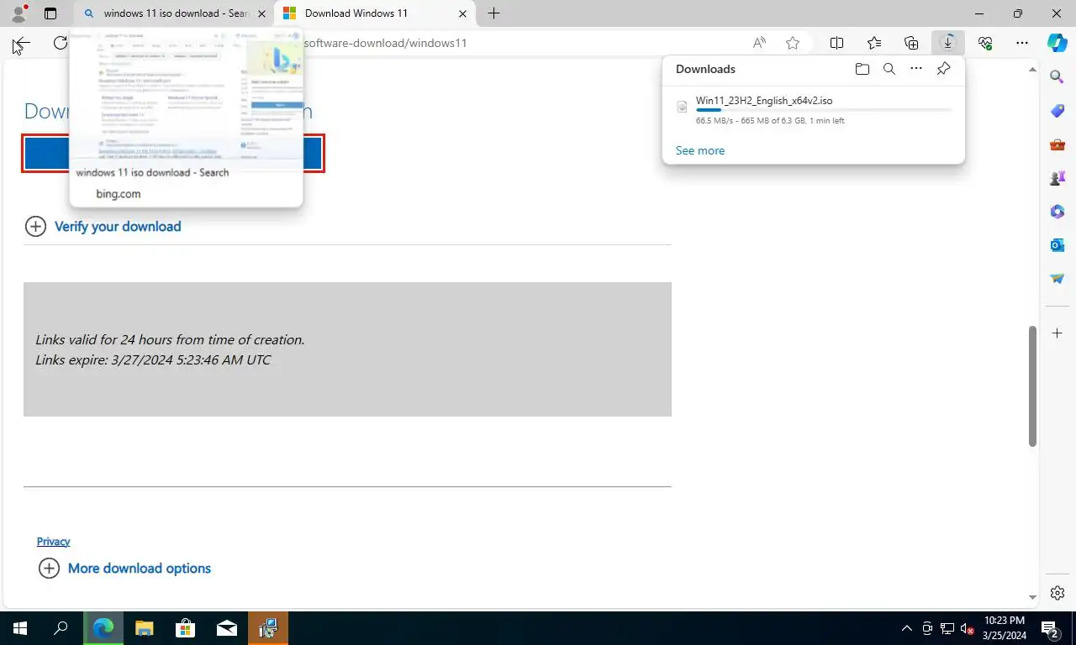Open File Explorer from taskbar
Screen dimensions: 1076x645
(x=145, y=628)
